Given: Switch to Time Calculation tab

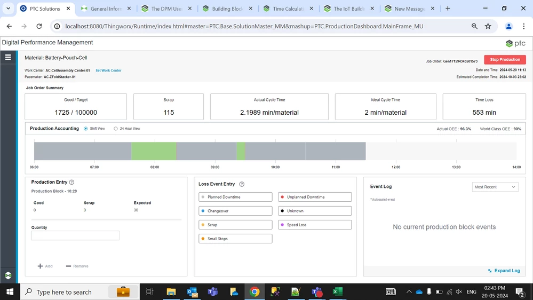Looking at the screenshot, I should coord(288,9).
